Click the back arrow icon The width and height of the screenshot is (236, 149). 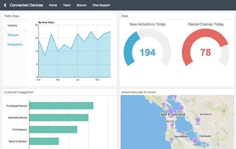(x=5, y=5)
